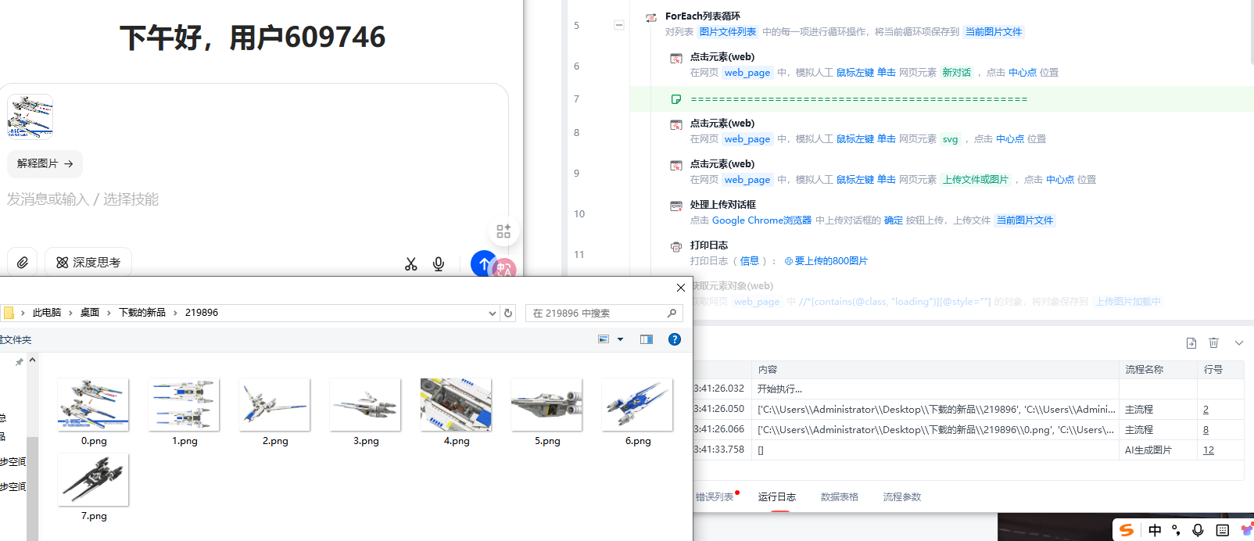Click the 解释图片 suggestion button

pyautogui.click(x=45, y=163)
